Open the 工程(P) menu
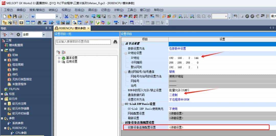Image resolution: width=276 pixels, height=136 pixels. tap(8, 10)
